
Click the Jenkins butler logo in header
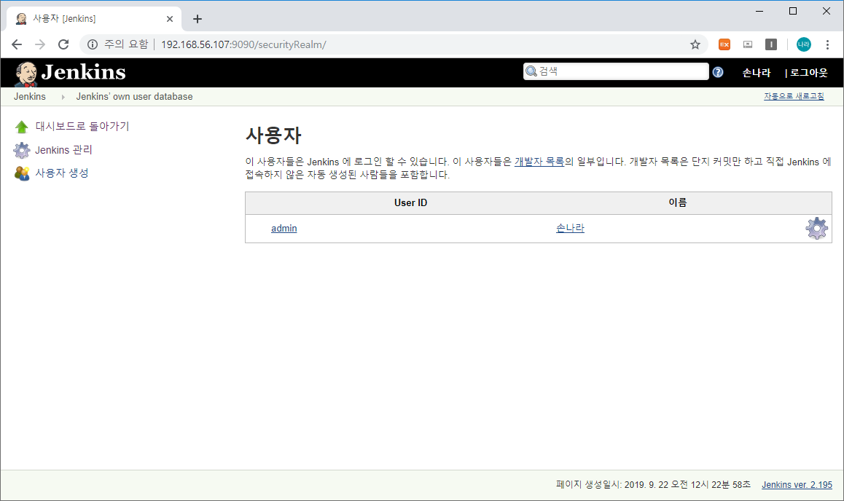click(26, 74)
